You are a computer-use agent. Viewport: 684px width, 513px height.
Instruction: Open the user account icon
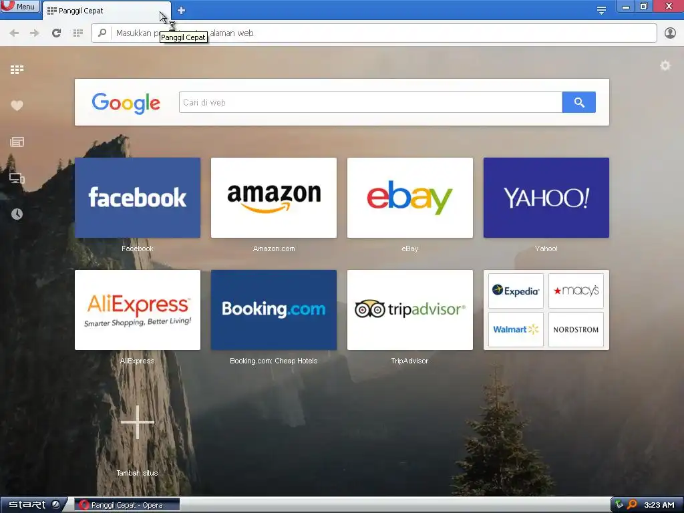tap(670, 33)
